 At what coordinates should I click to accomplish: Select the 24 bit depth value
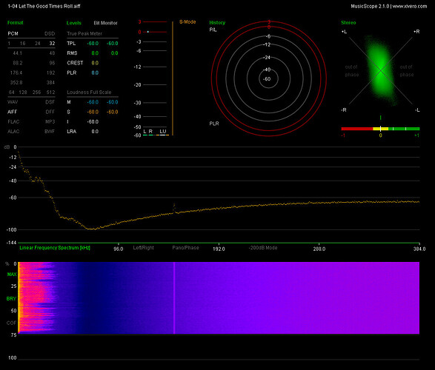tap(38, 44)
